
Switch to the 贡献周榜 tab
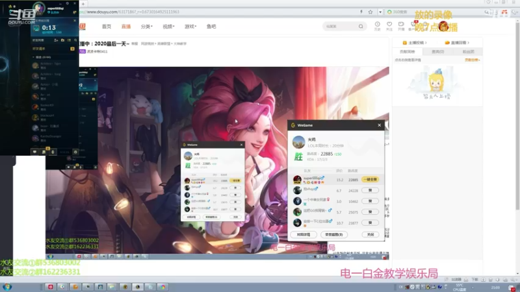pos(408,52)
